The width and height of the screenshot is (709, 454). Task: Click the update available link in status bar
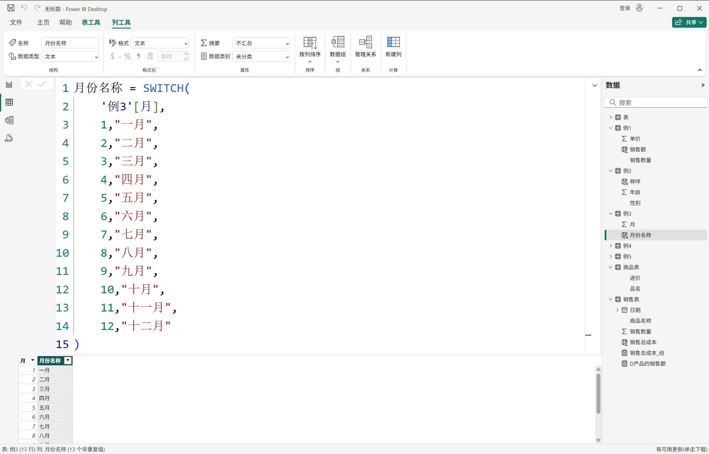681,449
